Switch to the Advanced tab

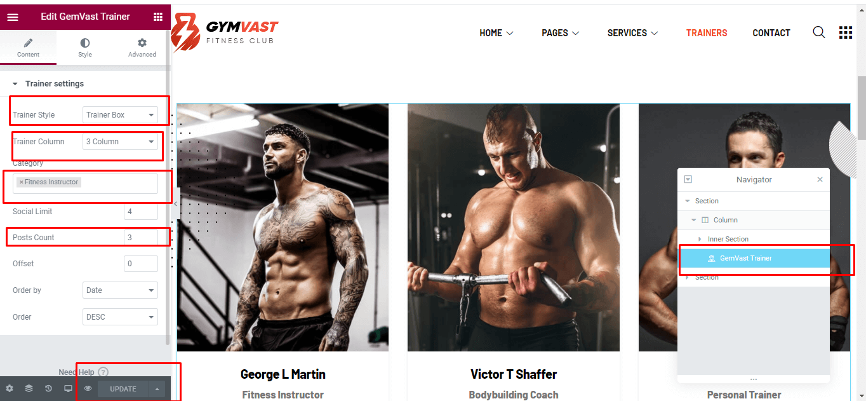tap(142, 48)
